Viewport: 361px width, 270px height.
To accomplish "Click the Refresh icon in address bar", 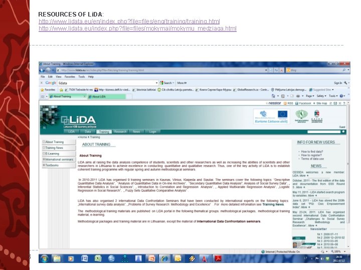I will click(276, 70).
